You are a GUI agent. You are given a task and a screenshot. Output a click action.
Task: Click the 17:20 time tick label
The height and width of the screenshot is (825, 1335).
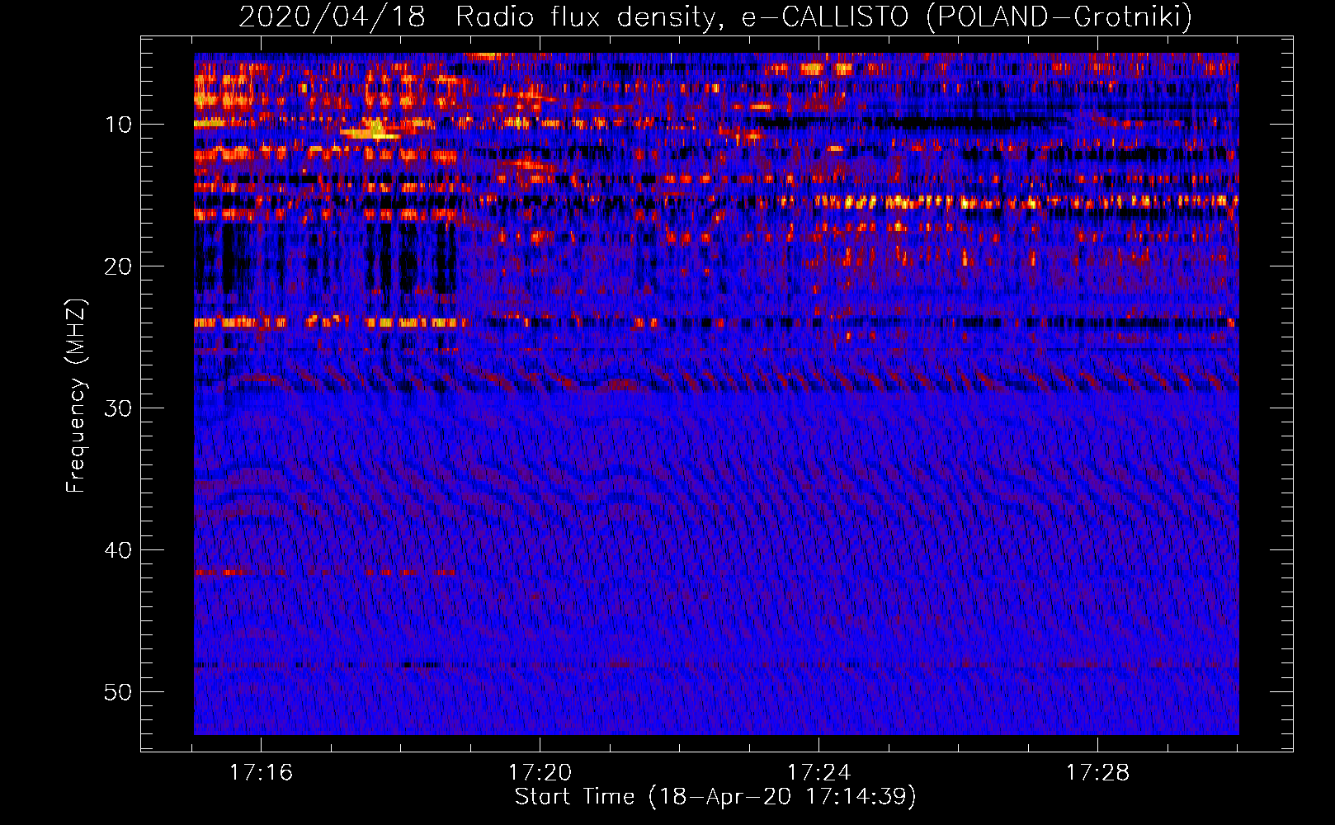(540, 772)
